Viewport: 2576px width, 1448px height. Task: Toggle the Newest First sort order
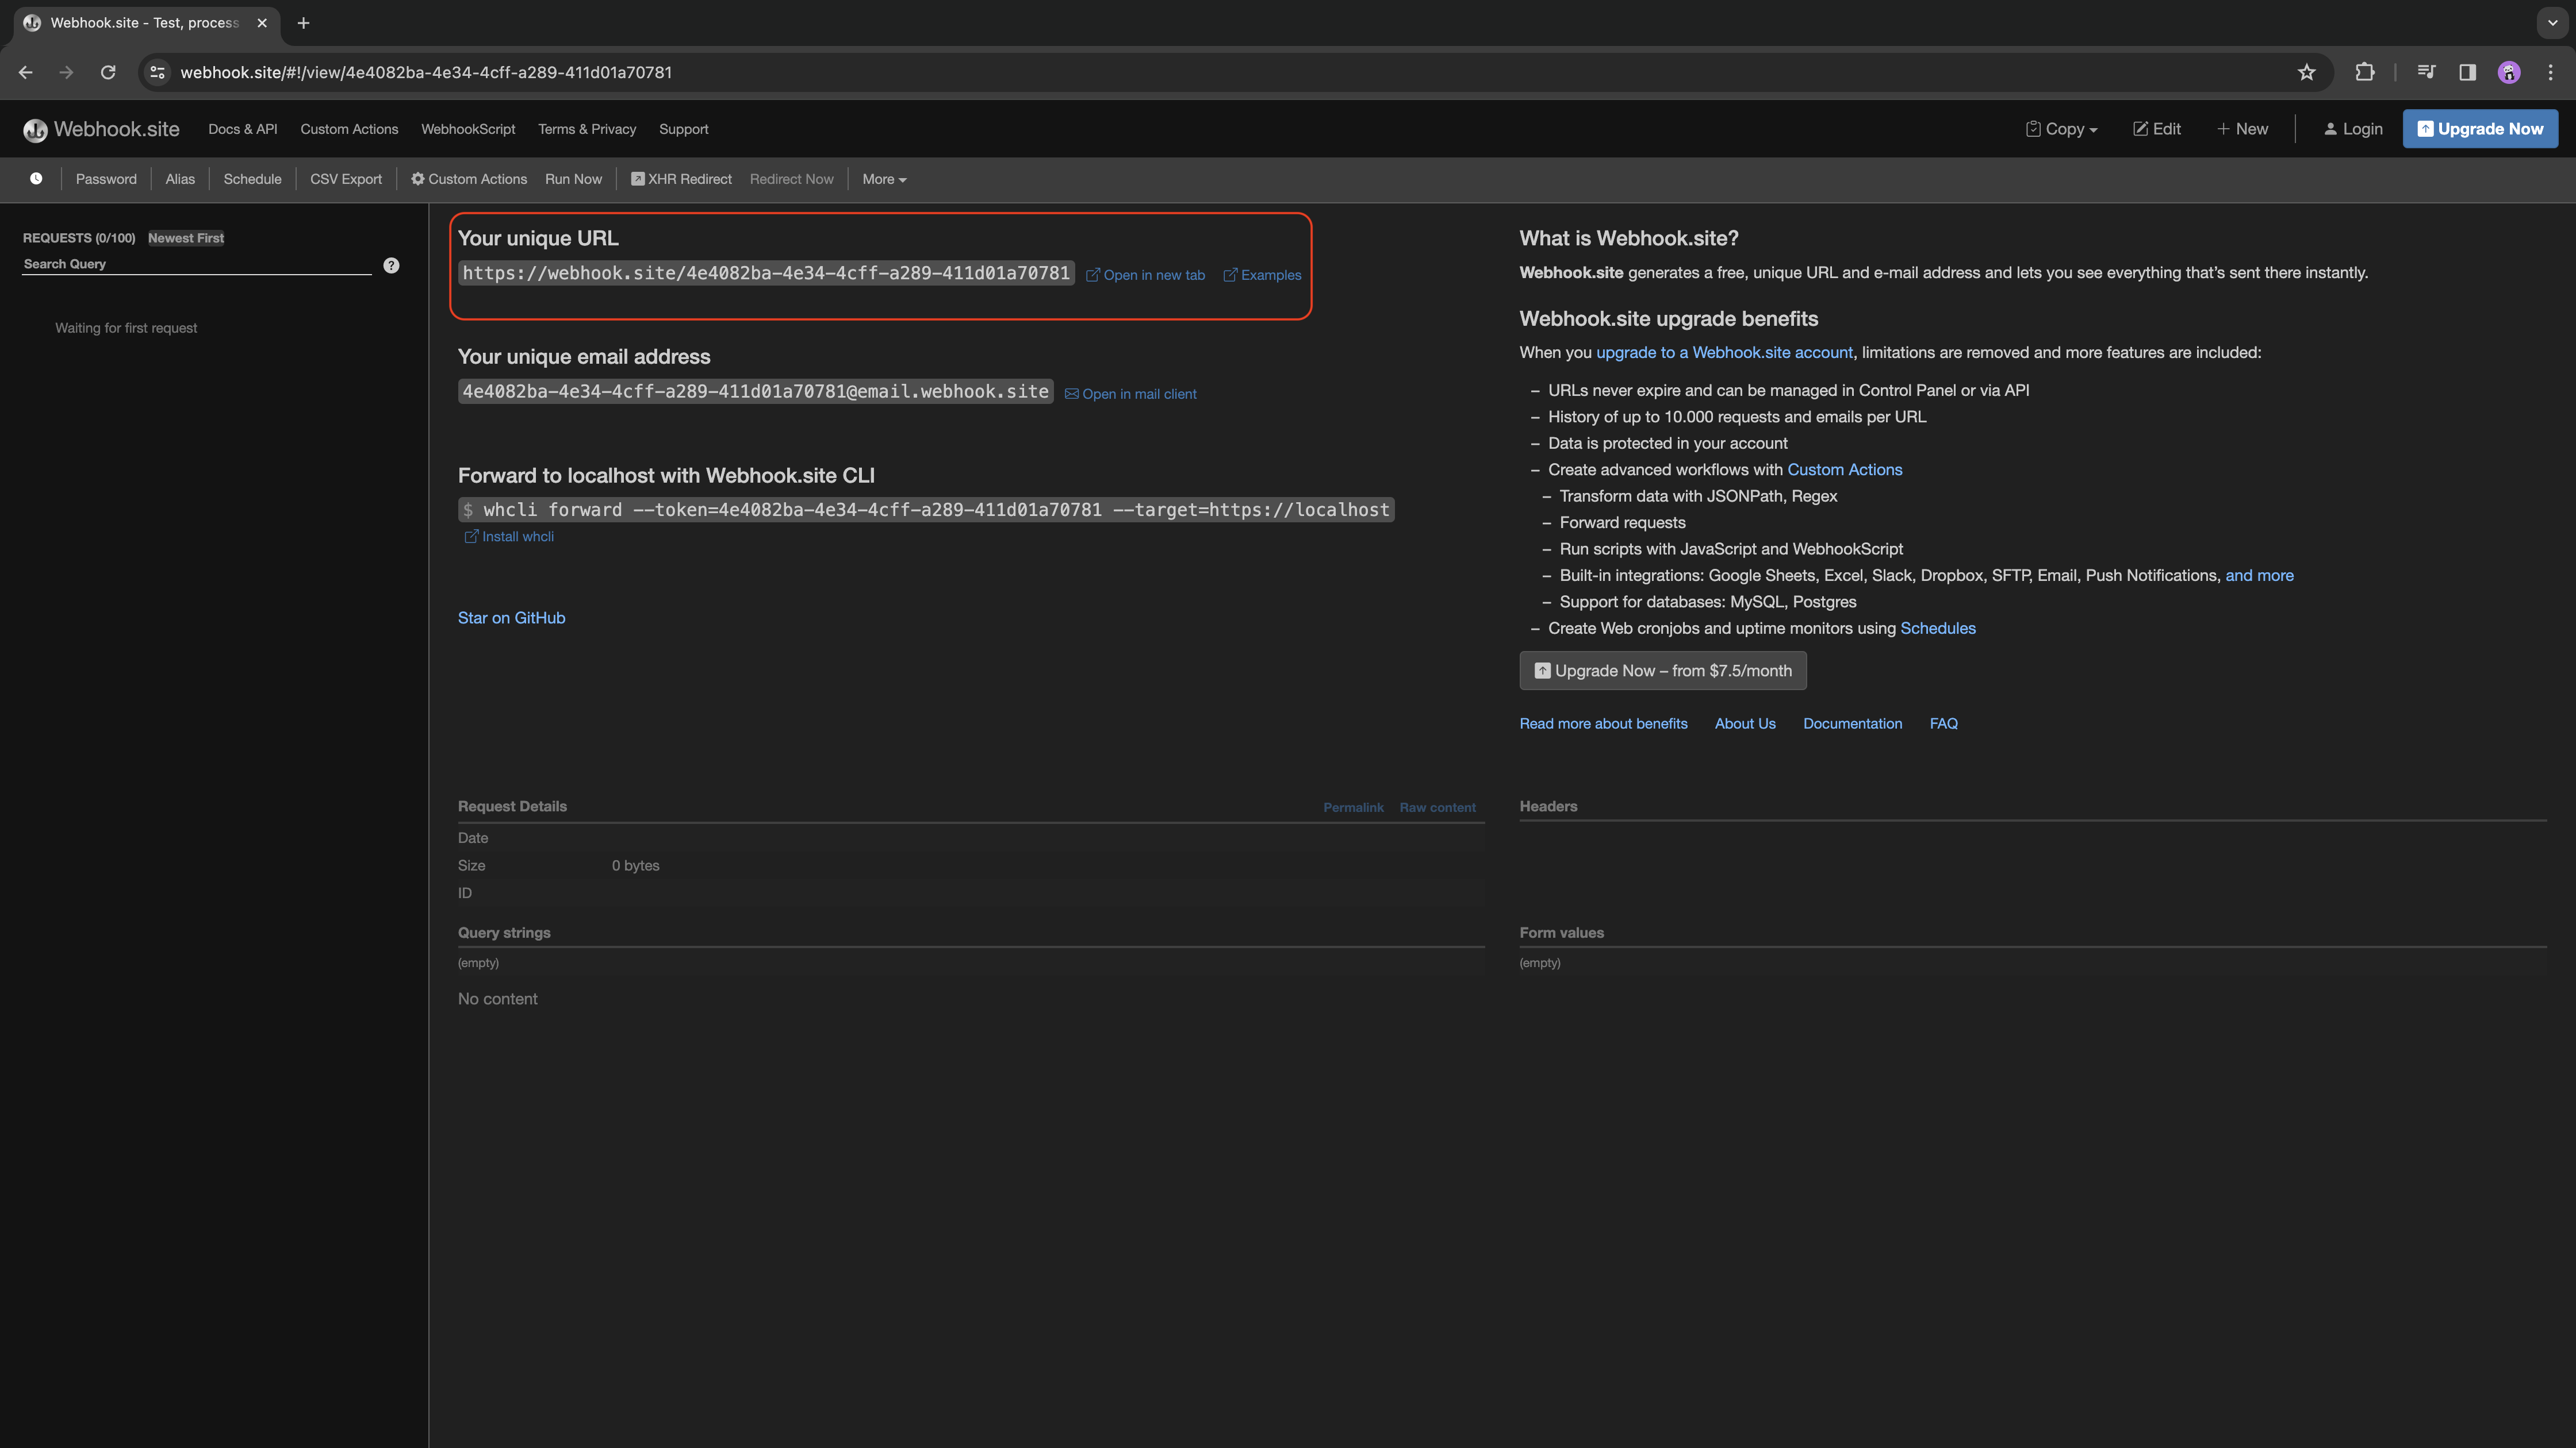(186, 238)
